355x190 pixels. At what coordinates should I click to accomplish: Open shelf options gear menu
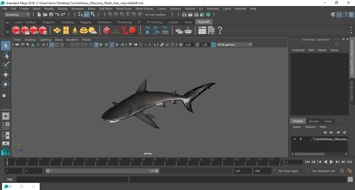pos(7,32)
